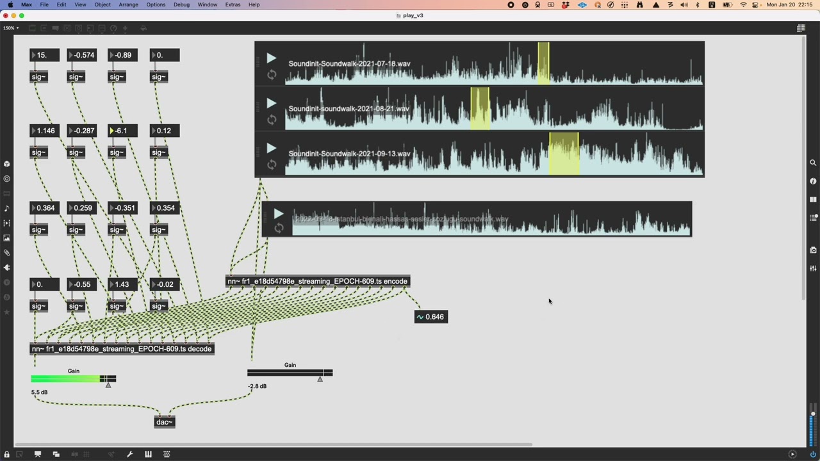820x461 pixels.
Task: Open the Arrange menu
Action: pyautogui.click(x=128, y=4)
